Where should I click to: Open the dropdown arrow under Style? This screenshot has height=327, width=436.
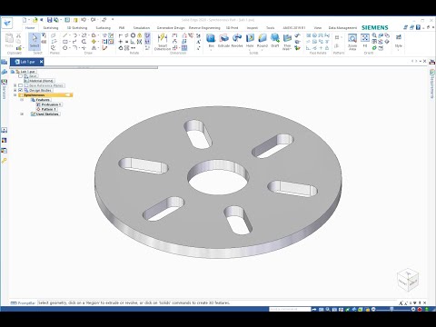pyautogui.click(x=399, y=50)
